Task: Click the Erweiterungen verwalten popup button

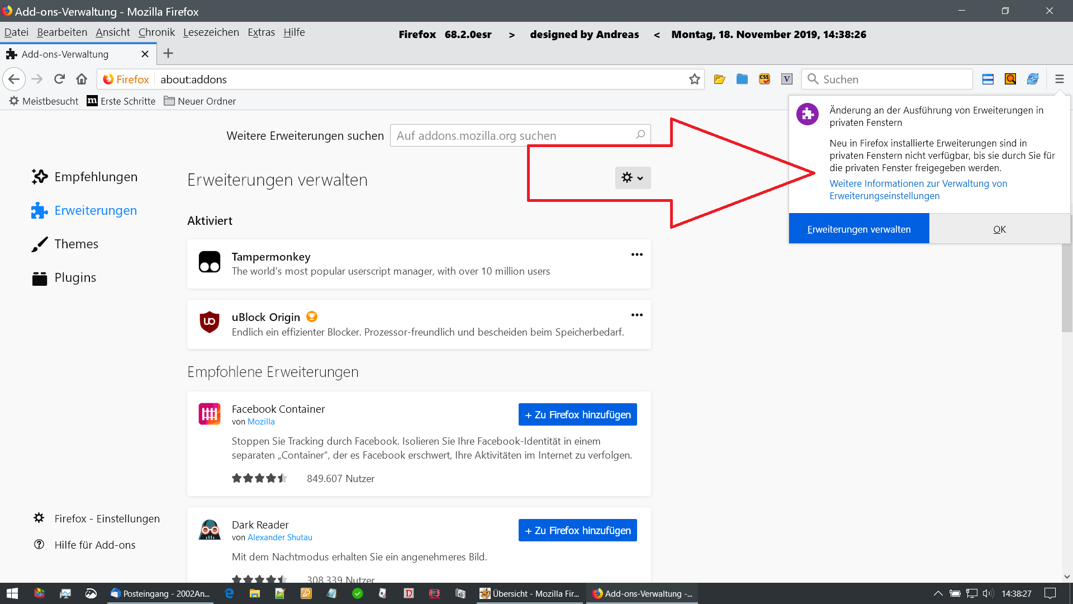Action: pyautogui.click(x=858, y=229)
